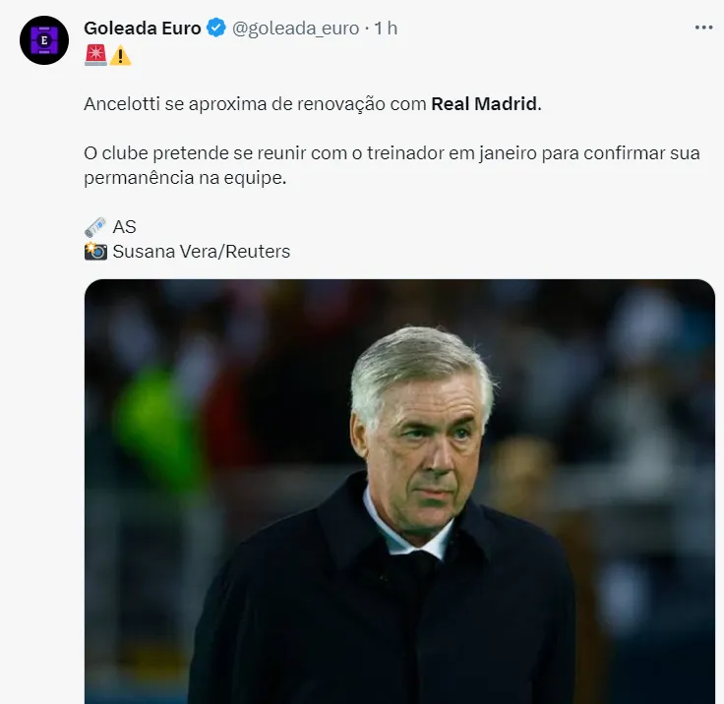Click the yellow warning sign emoji
724x704 pixels.
tap(120, 55)
